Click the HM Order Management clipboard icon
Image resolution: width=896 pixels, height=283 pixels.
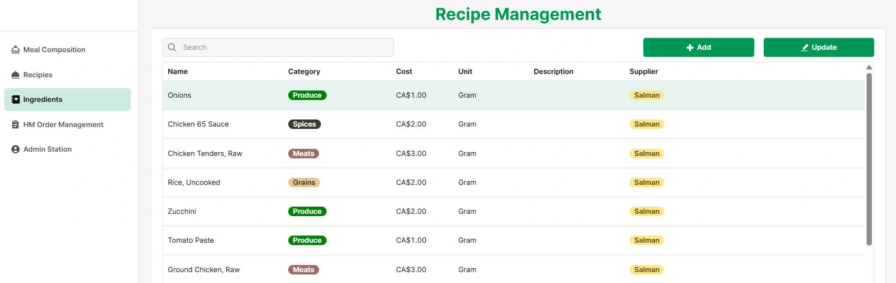click(x=16, y=125)
